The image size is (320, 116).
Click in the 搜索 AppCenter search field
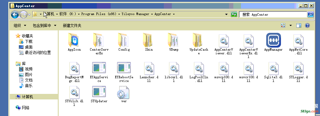273,14
